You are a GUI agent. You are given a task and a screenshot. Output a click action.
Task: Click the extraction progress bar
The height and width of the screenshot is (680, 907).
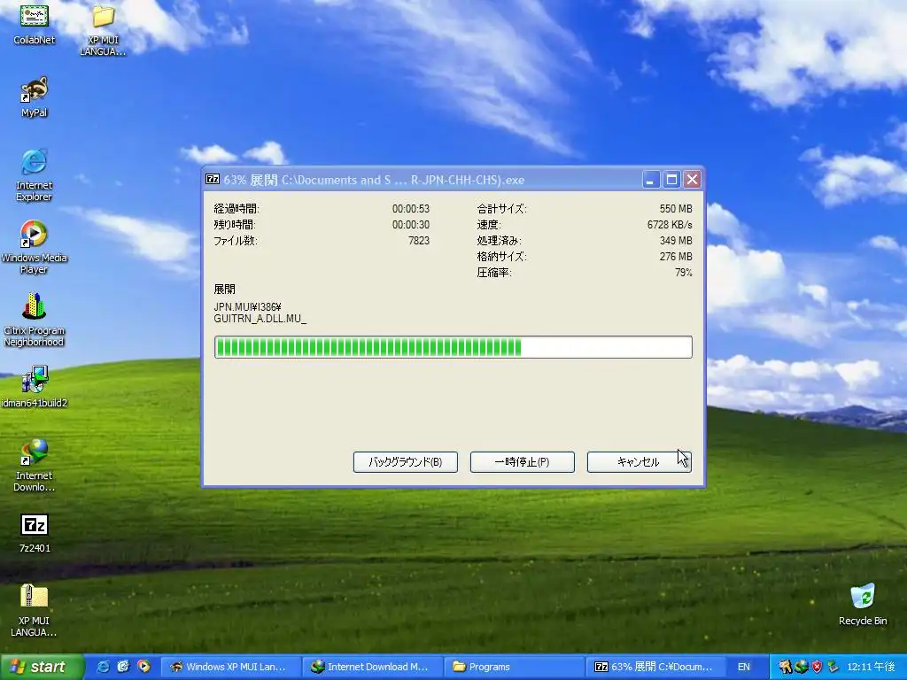click(453, 347)
